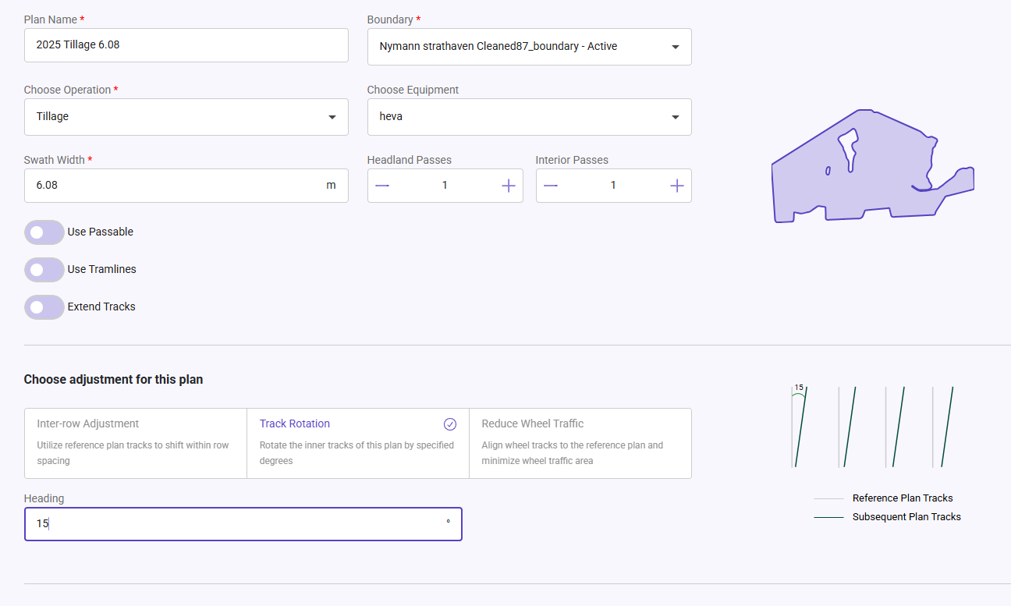Enable the Extend Tracks switch

click(44, 307)
